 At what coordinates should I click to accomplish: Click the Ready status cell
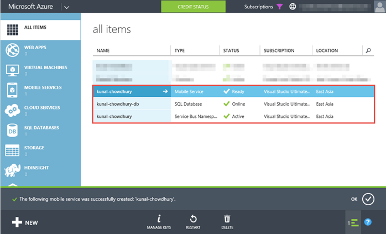(234, 91)
